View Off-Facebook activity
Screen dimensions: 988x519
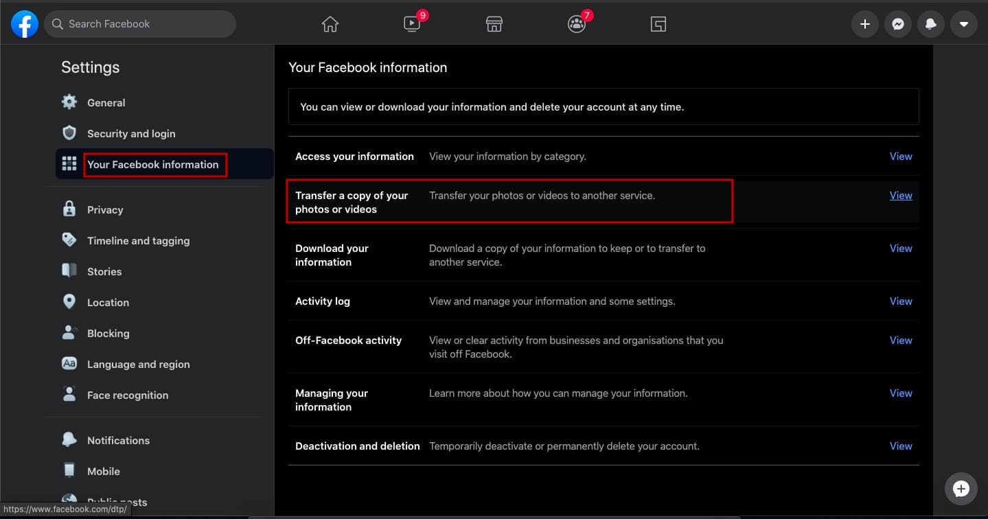[901, 341]
